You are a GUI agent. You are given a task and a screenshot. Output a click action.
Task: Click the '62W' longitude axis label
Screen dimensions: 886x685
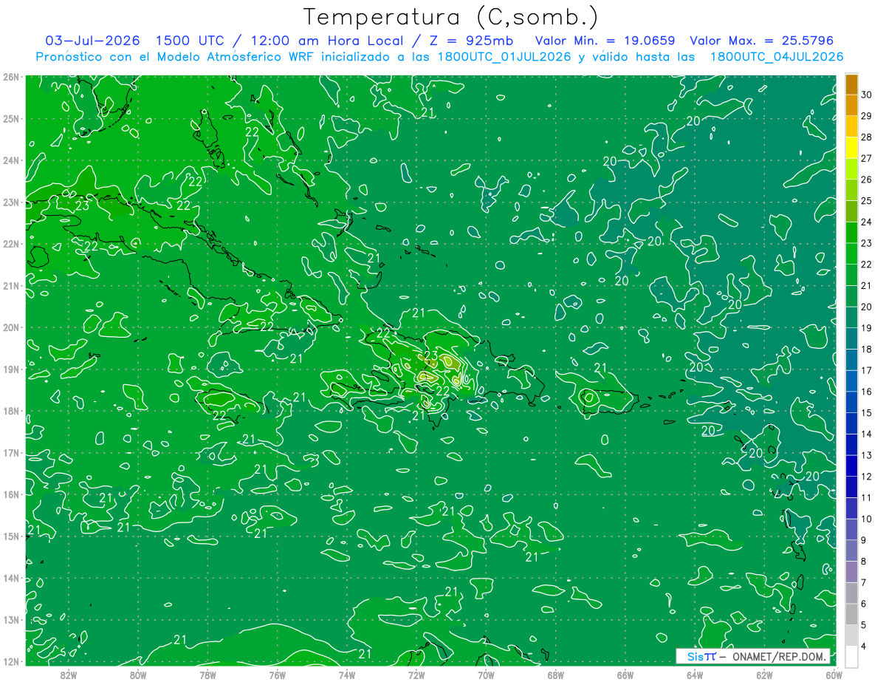(x=764, y=675)
